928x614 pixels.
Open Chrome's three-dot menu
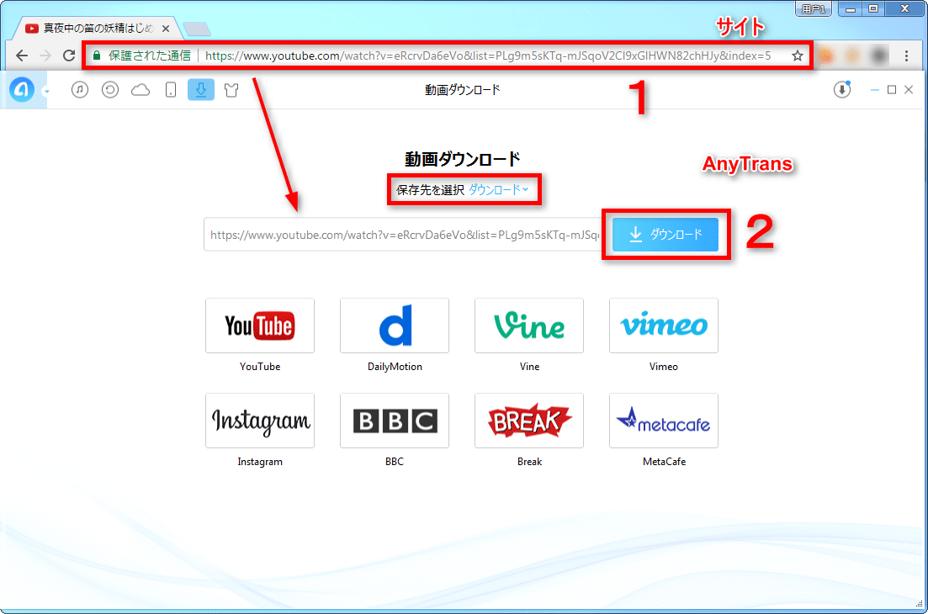(905, 55)
